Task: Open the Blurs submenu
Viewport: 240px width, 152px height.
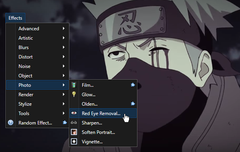Action: 37,48
